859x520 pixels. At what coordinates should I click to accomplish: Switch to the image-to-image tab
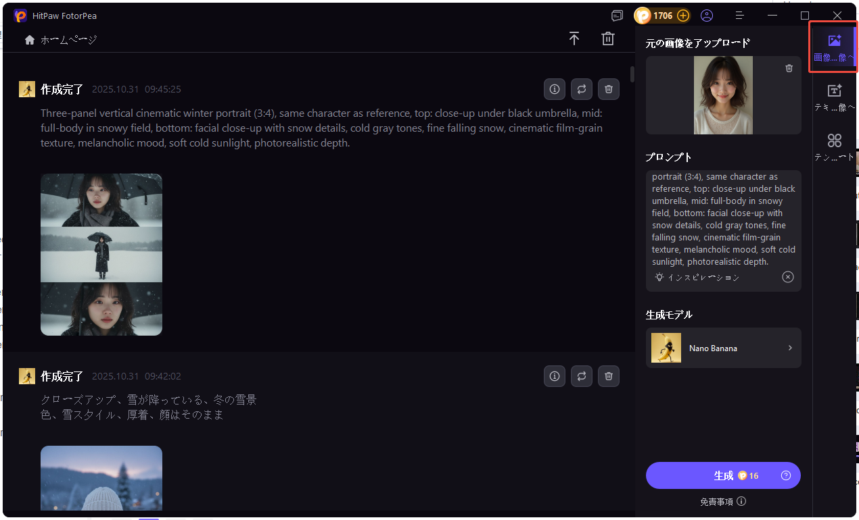[x=834, y=47]
